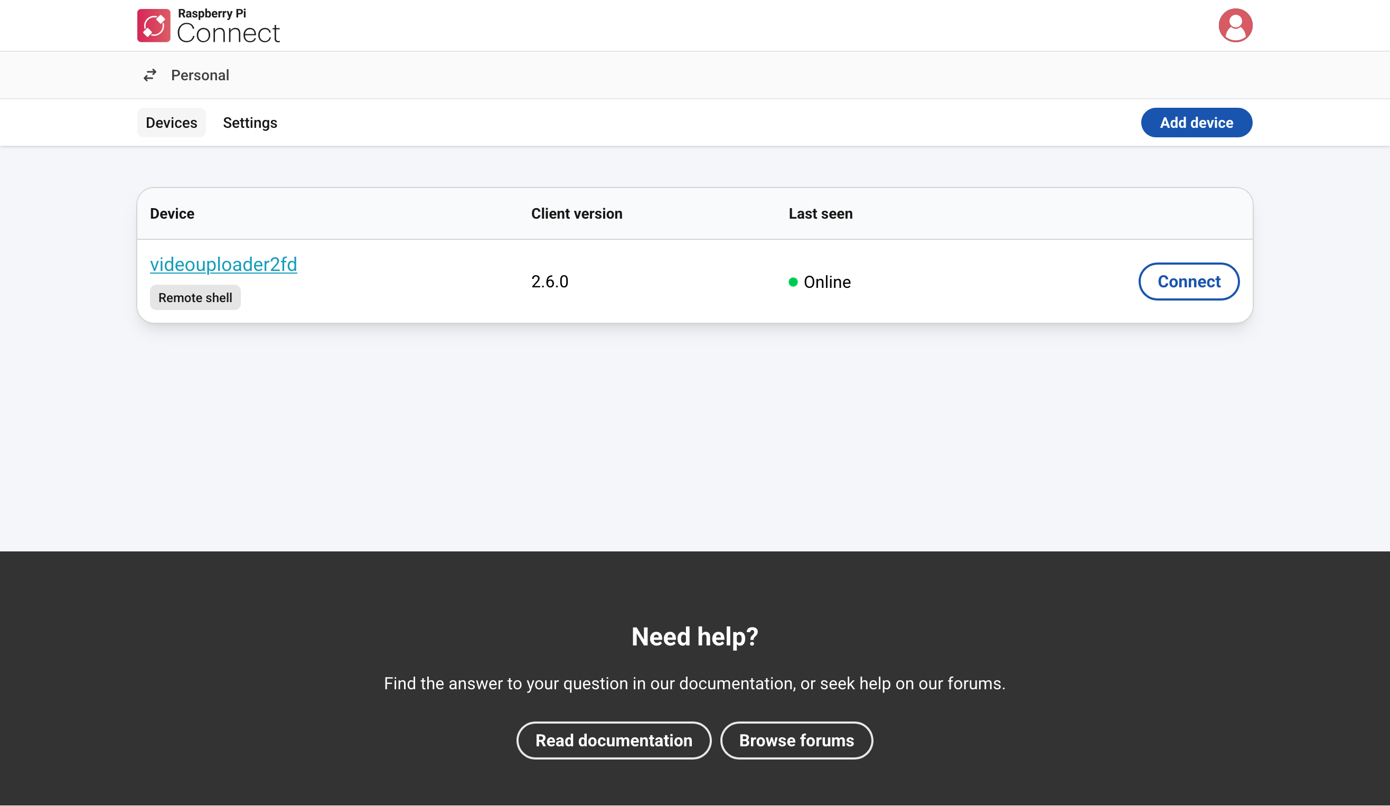Open the user account avatar menu

[1235, 25]
